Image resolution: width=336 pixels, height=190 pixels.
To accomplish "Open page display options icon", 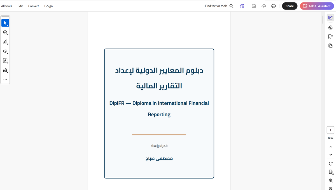I will click(x=331, y=172).
